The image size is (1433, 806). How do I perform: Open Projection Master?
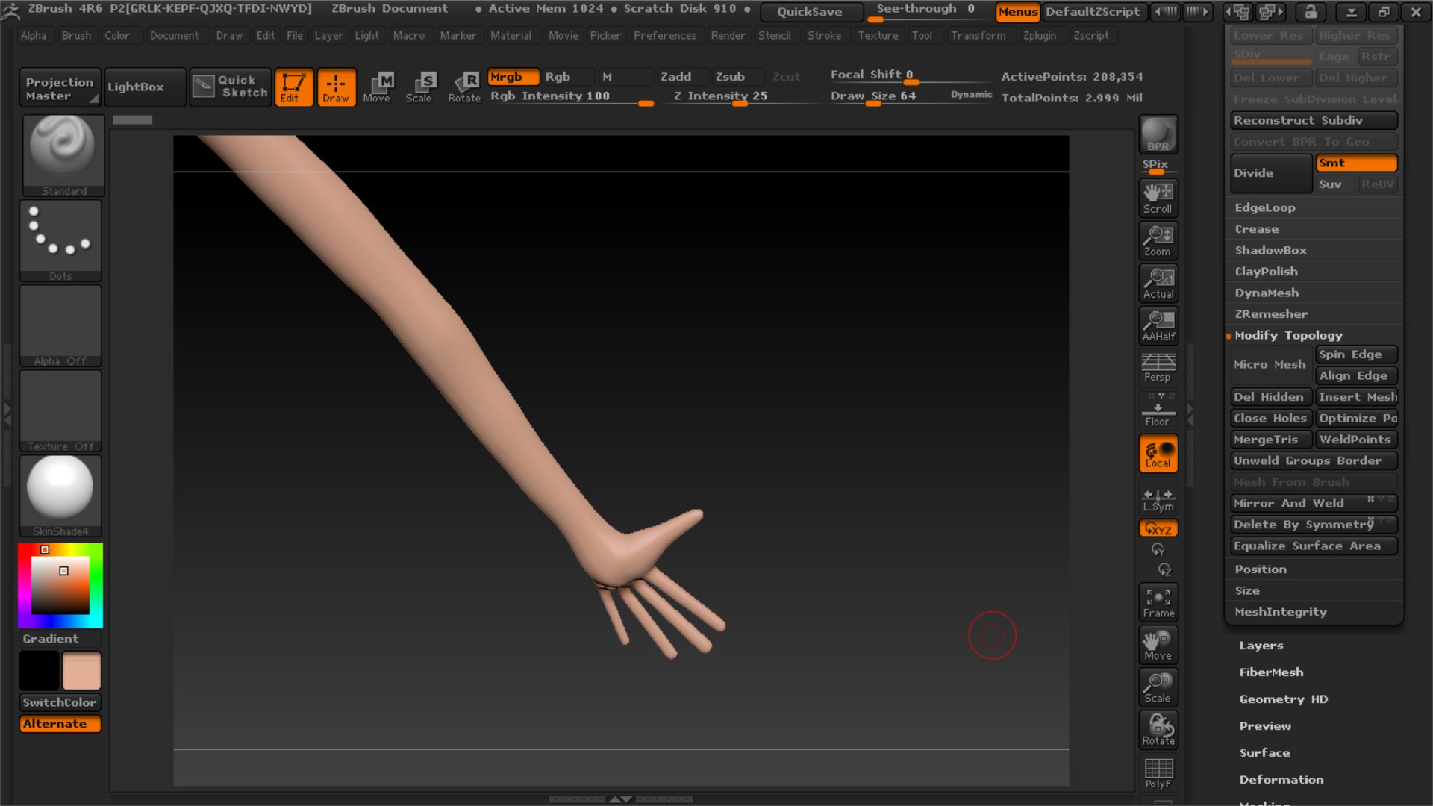(x=60, y=88)
